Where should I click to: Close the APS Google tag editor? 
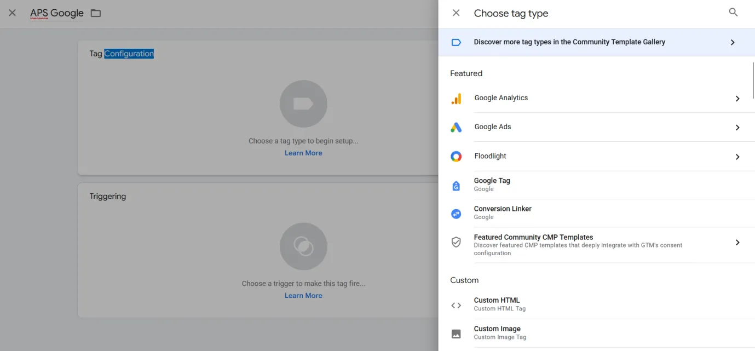coord(12,13)
